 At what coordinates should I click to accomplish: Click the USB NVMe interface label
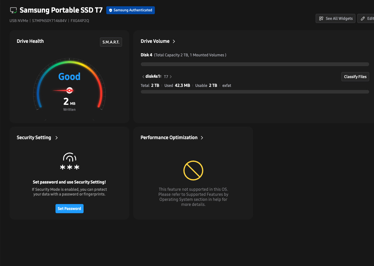click(19, 21)
